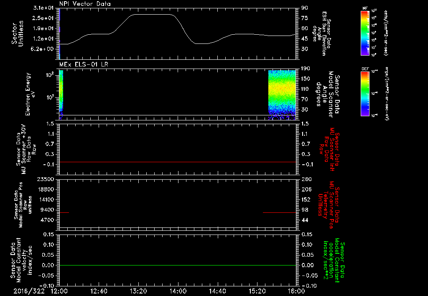Viewport: 428px width, 296px height.
Task: Click the DEF rainbow color bar
Action: pyautogui.click(x=365, y=94)
